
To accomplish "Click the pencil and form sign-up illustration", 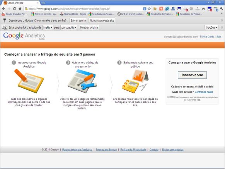I will (x=29, y=81).
